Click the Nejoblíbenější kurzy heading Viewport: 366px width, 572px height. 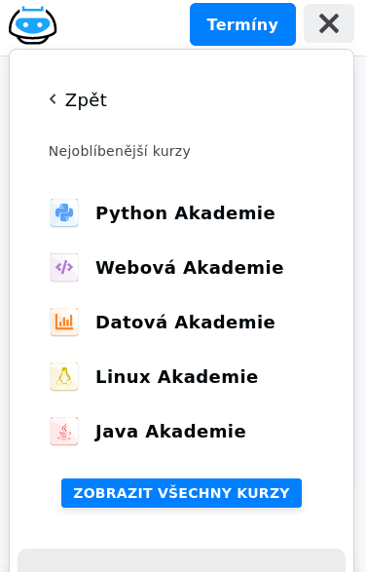[120, 151]
